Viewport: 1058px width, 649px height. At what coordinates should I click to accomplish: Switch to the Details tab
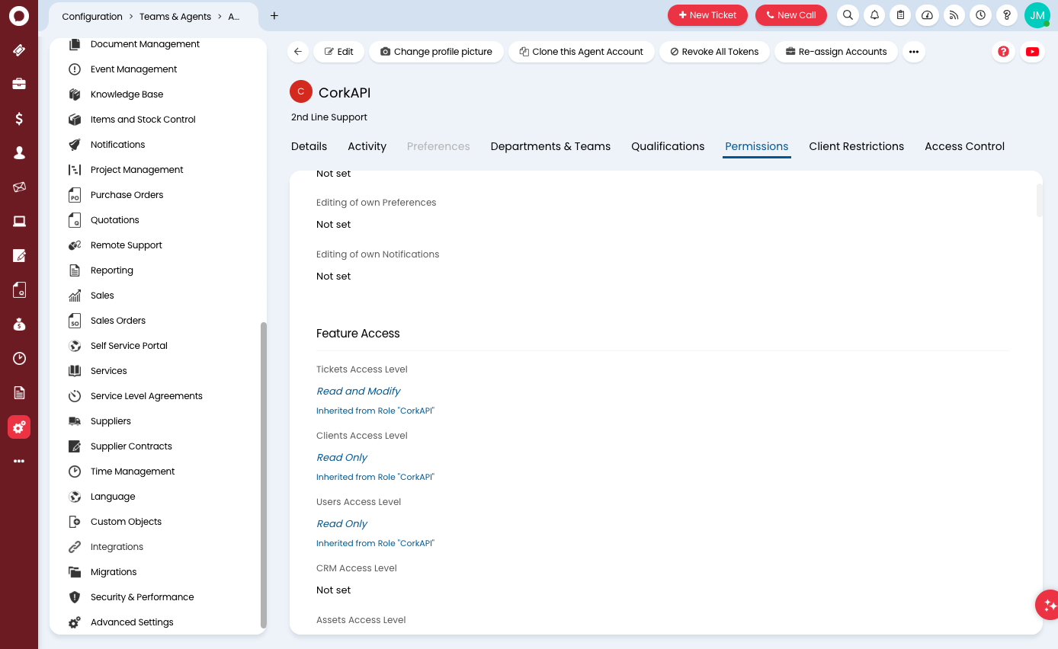pyautogui.click(x=309, y=146)
